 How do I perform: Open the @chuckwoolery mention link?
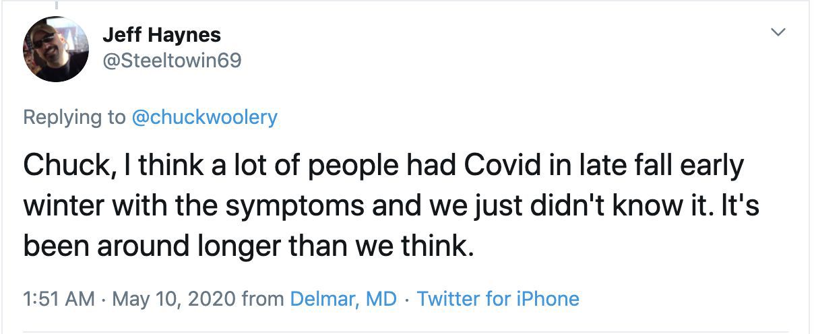[x=204, y=117]
